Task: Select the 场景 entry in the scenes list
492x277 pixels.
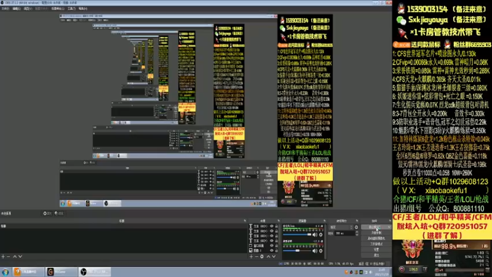Action: pyautogui.click(x=122, y=226)
